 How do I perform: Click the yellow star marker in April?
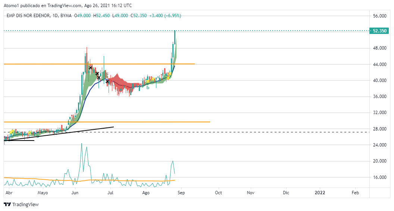[x=12, y=132]
